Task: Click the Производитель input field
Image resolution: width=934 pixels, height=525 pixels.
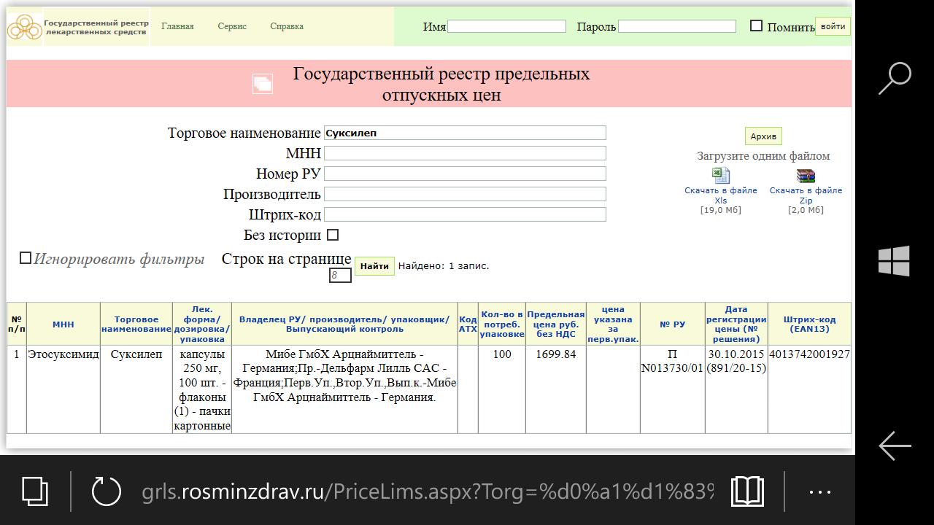Action: [465, 194]
